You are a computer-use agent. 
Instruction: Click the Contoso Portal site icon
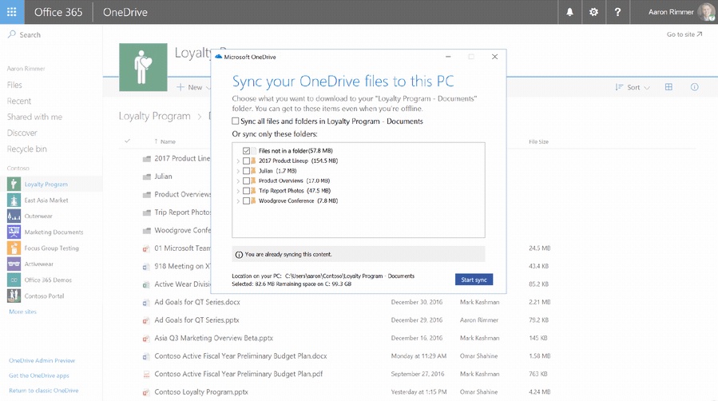(x=14, y=296)
